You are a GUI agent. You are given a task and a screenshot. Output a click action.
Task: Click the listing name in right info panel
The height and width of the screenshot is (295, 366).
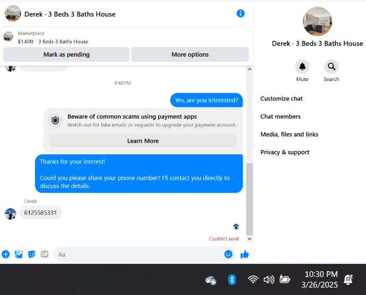pyautogui.click(x=317, y=43)
